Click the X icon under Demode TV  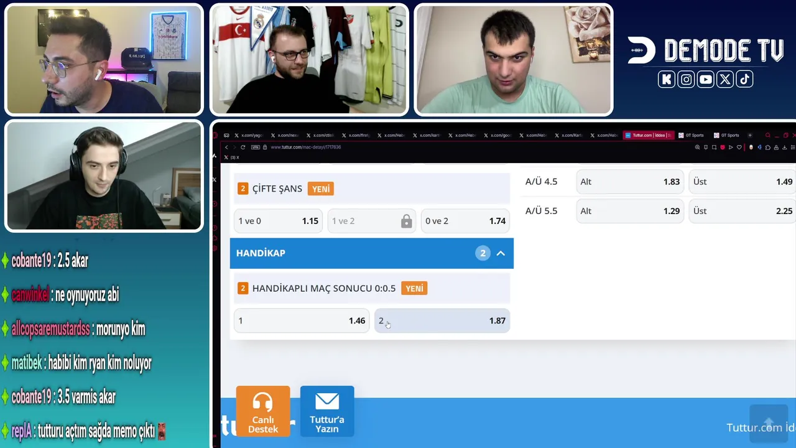pyautogui.click(x=725, y=79)
